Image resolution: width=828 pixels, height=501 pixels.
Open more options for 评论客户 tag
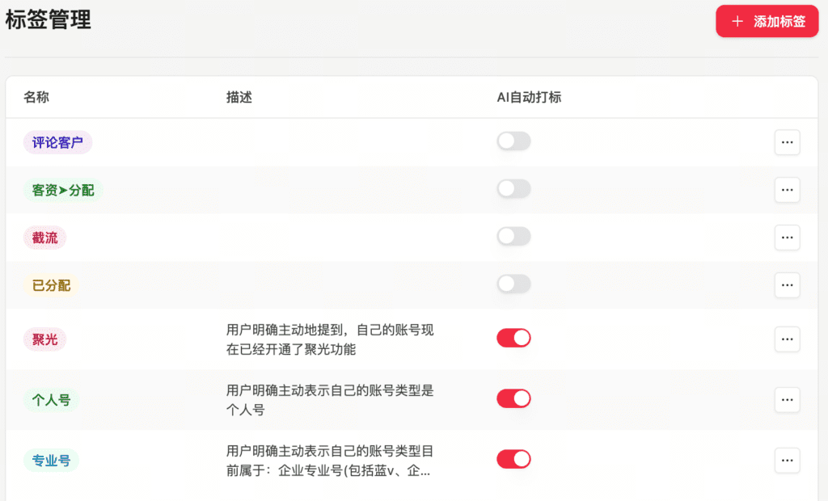pyautogui.click(x=787, y=142)
